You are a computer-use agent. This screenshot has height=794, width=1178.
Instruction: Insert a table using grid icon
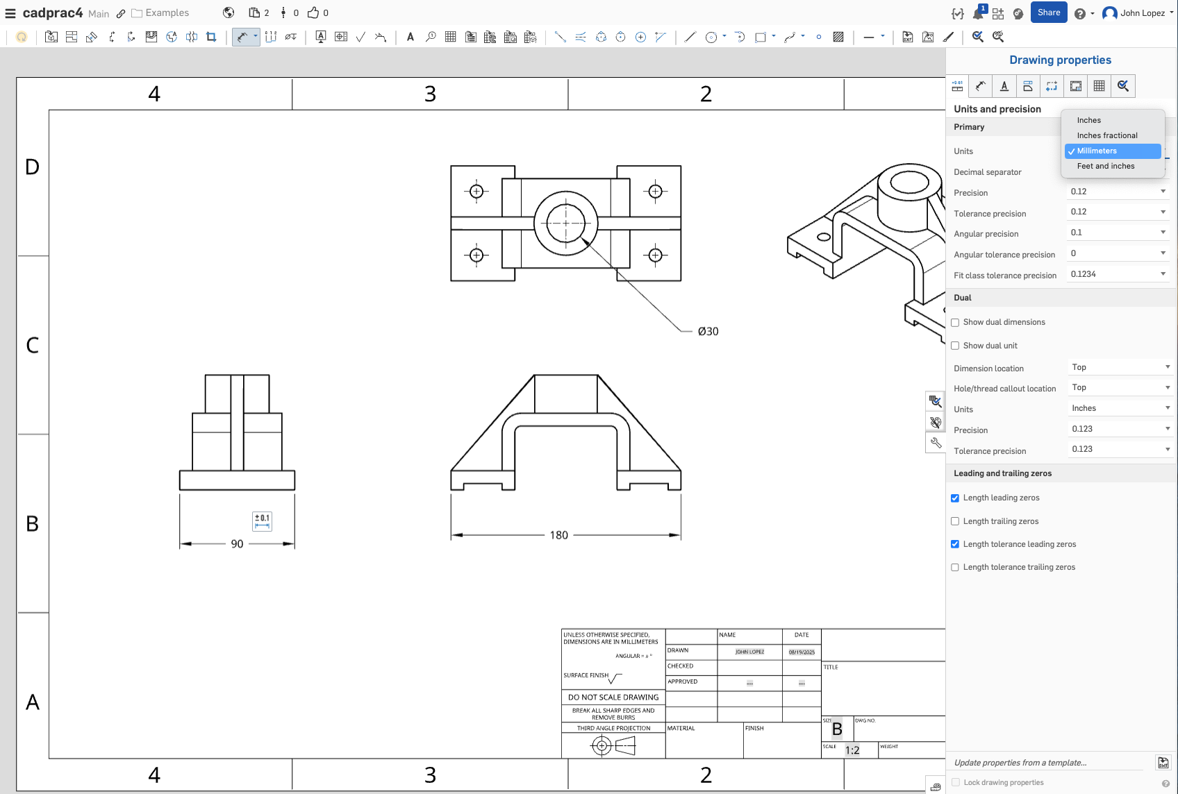pyautogui.click(x=450, y=37)
